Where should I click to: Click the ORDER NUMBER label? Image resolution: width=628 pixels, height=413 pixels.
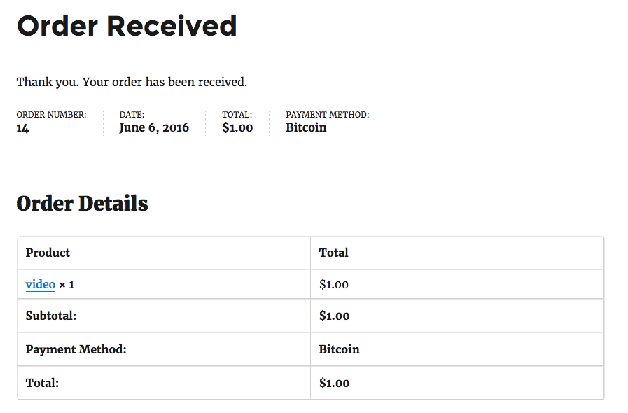[x=51, y=115]
